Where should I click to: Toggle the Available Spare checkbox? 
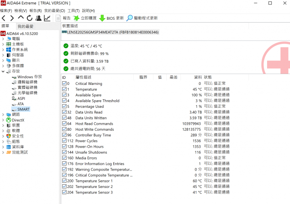(64, 95)
